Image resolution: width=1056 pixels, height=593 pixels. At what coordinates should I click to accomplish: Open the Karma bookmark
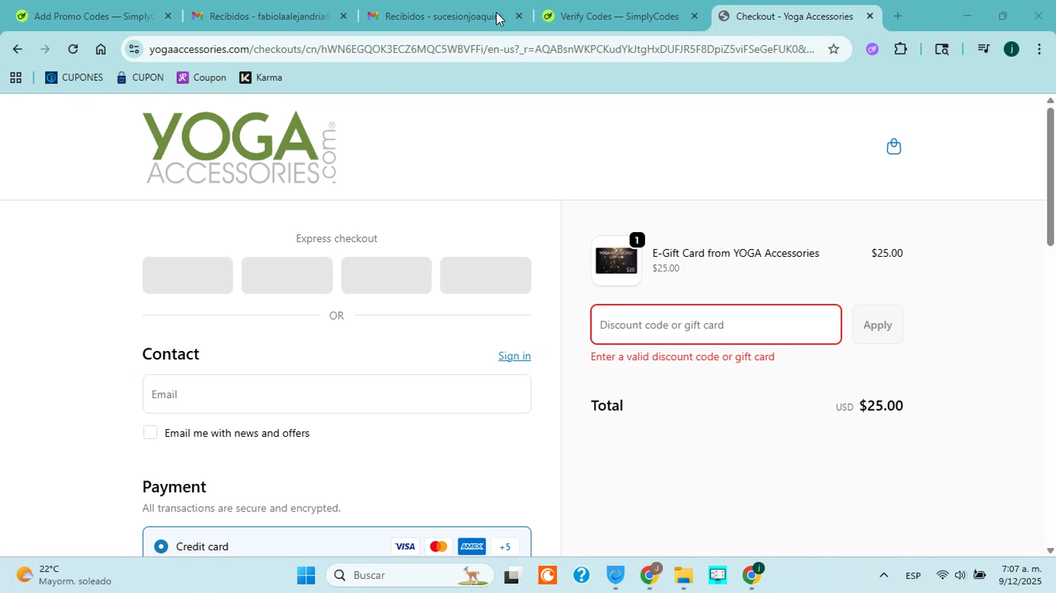(x=260, y=78)
